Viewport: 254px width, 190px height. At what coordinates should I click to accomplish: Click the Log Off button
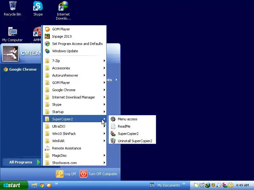click(66, 174)
